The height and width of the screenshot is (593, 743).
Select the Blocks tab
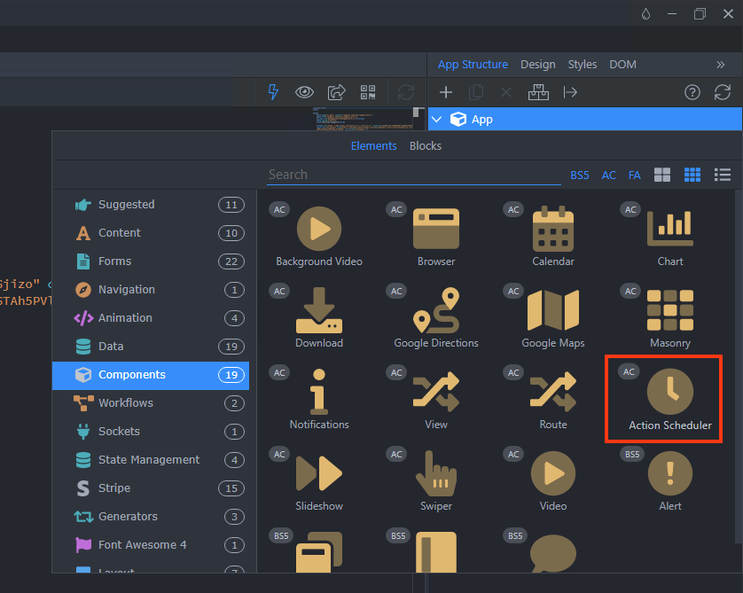coord(425,146)
